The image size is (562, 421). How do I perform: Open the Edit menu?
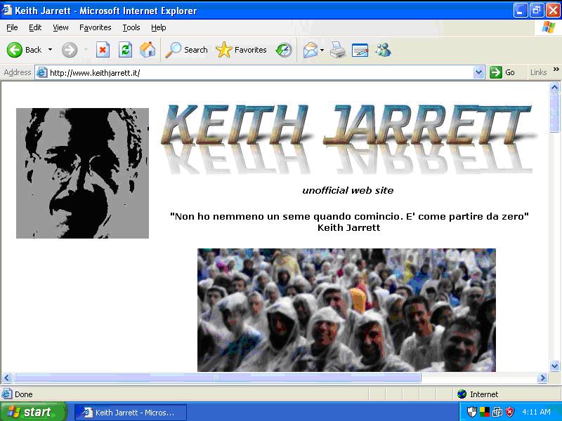[x=35, y=27]
